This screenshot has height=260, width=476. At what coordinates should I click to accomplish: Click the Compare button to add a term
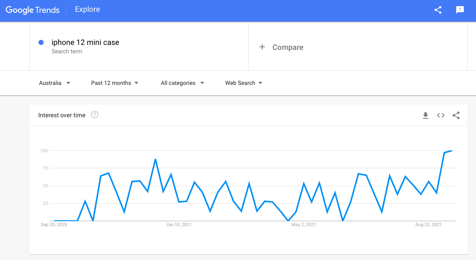point(282,47)
